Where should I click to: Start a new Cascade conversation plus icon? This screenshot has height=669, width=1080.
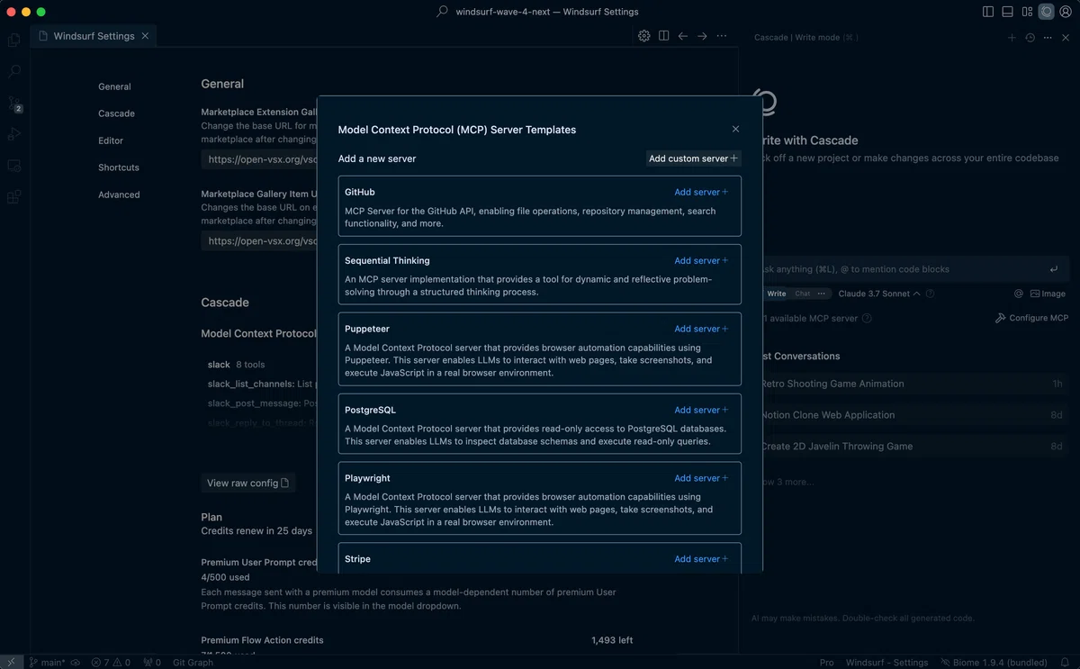(x=1012, y=38)
